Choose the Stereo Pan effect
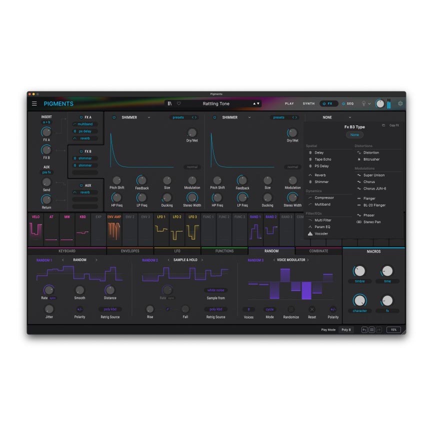This screenshot has height=433, width=433. (371, 222)
